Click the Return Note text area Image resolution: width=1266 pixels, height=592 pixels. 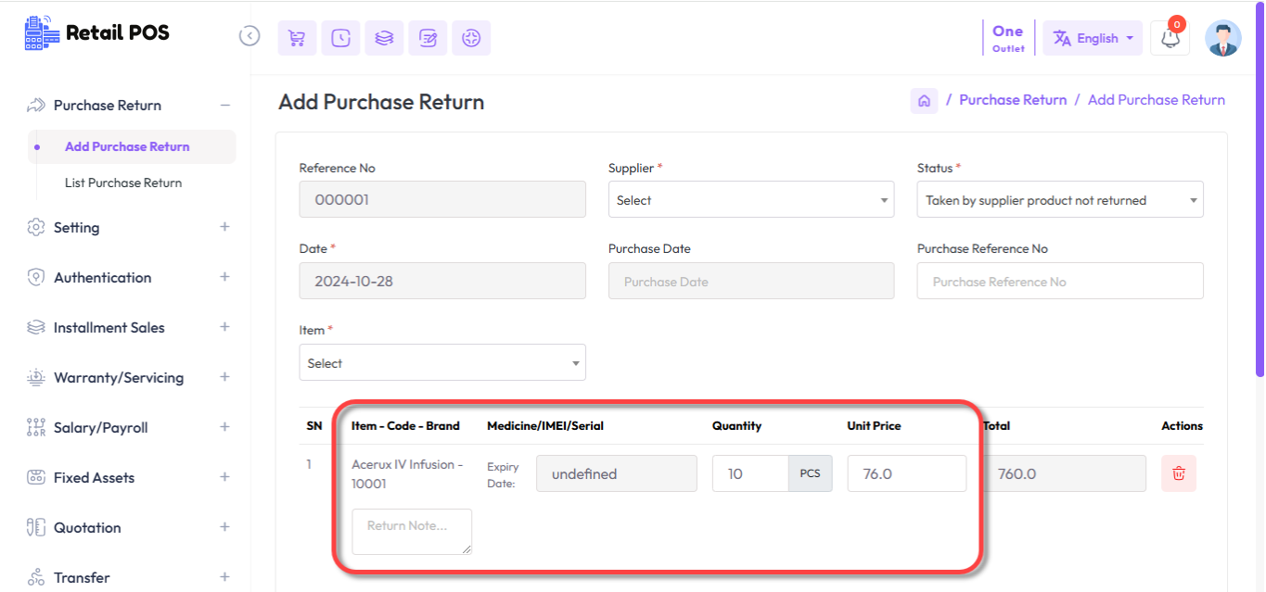[x=412, y=532]
